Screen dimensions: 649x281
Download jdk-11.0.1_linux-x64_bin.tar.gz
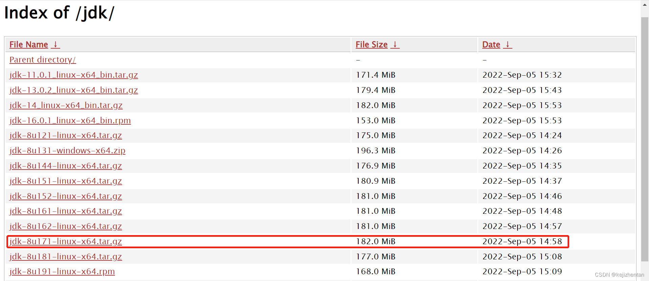[x=74, y=75]
